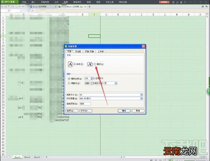This screenshot has width=210, height=161.
Task: Click the save icon in quick access toolbar
Action: coord(6,7)
